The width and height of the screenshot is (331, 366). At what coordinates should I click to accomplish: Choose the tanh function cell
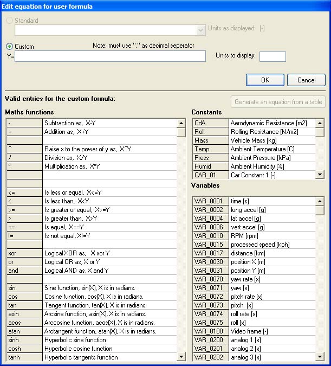click(x=24, y=357)
